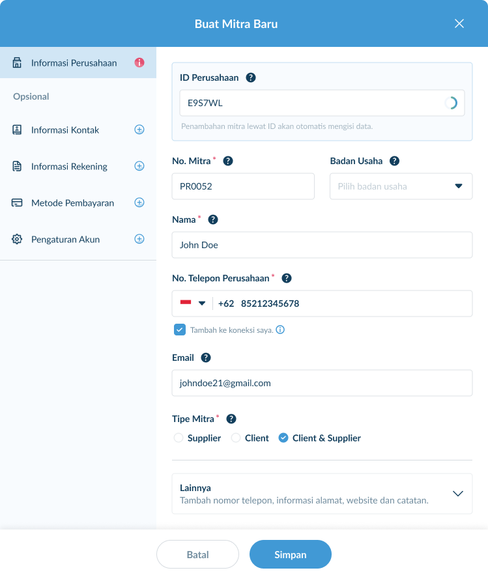Click the Batal button
The height and width of the screenshot is (579, 488).
tap(197, 554)
